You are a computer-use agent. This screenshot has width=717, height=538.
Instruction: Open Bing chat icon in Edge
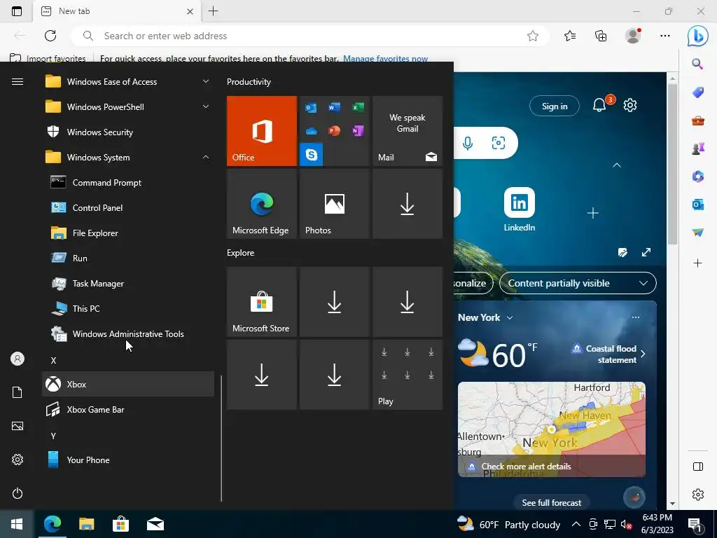698,36
